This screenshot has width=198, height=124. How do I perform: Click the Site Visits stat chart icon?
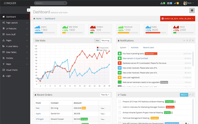point(65,27)
